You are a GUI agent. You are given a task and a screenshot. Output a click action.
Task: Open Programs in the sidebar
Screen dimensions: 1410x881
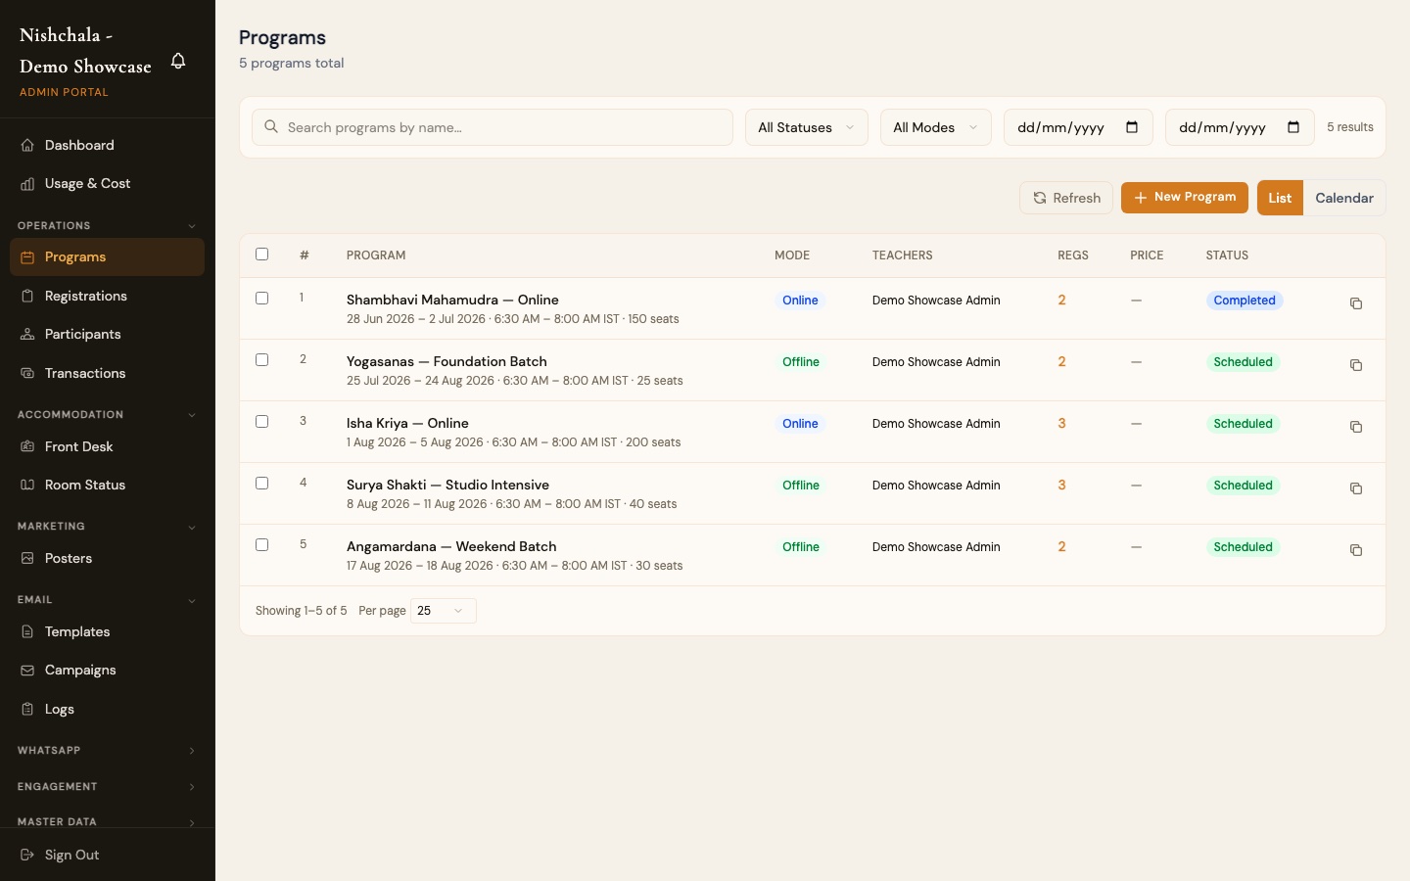pos(107,257)
